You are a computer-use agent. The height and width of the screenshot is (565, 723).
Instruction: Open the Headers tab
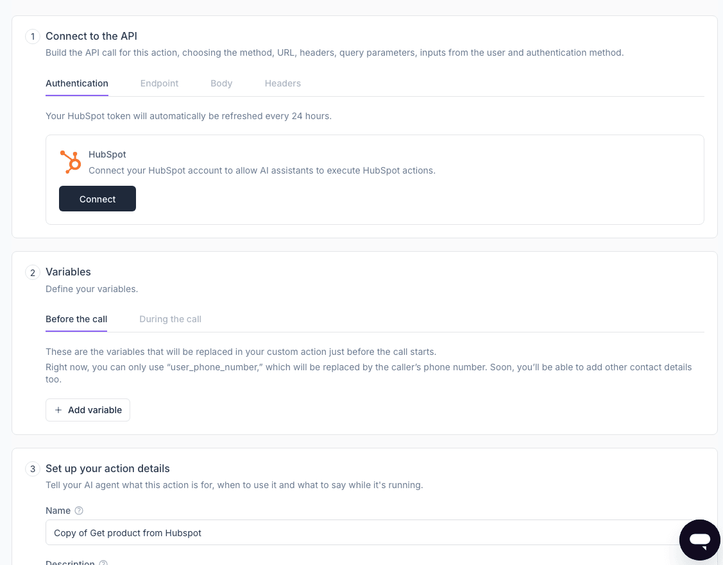(282, 83)
